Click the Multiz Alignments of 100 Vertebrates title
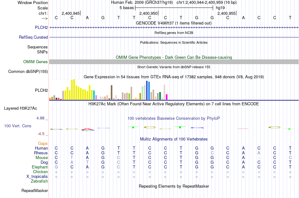 [174, 139]
